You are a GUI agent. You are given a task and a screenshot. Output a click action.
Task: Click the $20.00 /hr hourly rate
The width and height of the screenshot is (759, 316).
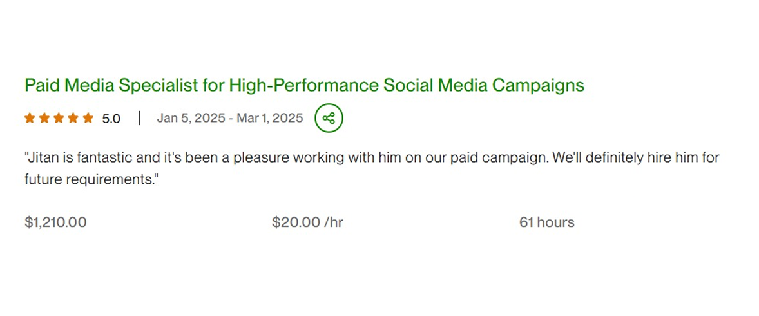[307, 222]
